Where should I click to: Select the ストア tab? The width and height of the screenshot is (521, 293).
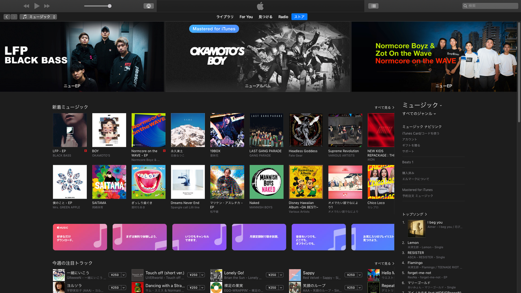(x=299, y=17)
